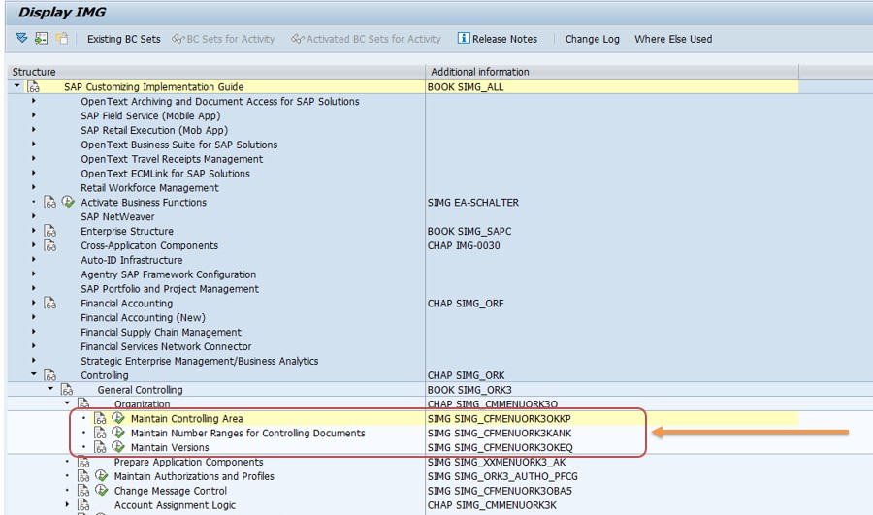Collapse the Organization node
Viewport: 873px width, 515px height.
coord(67,403)
